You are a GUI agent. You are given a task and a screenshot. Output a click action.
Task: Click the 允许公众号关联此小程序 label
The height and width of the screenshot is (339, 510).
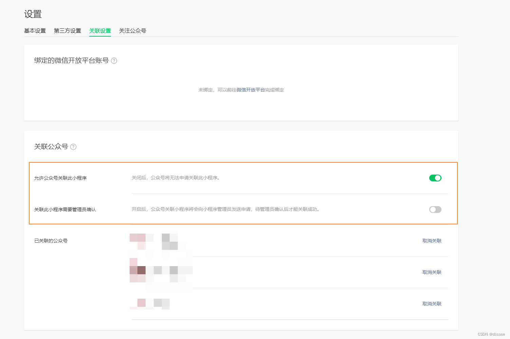click(x=60, y=178)
